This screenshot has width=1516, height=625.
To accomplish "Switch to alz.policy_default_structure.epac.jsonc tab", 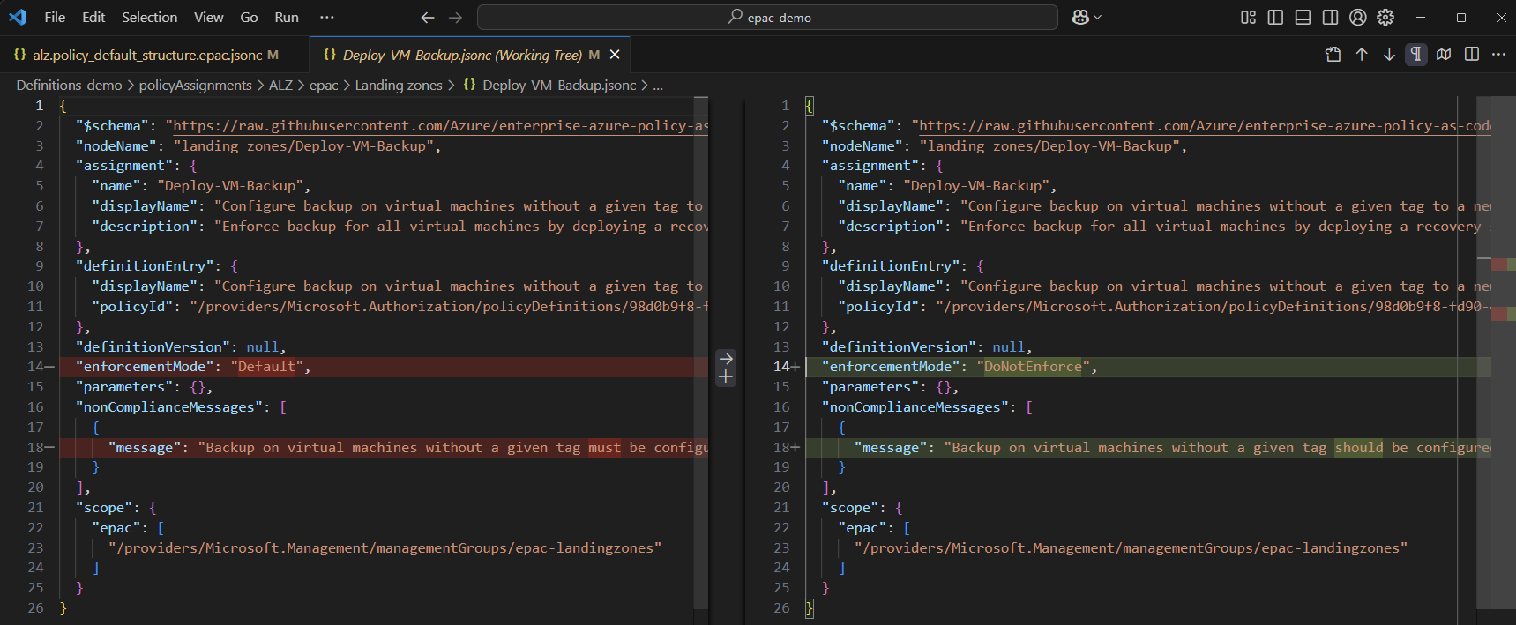I will (x=154, y=55).
